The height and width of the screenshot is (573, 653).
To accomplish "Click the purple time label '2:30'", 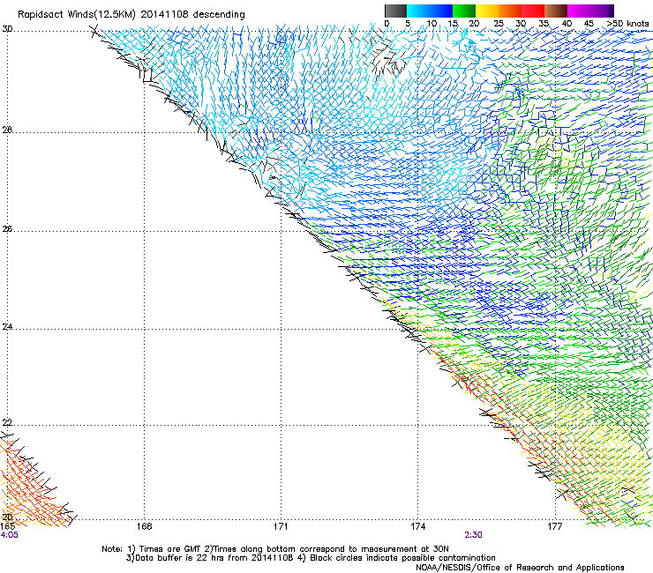I will 474,535.
